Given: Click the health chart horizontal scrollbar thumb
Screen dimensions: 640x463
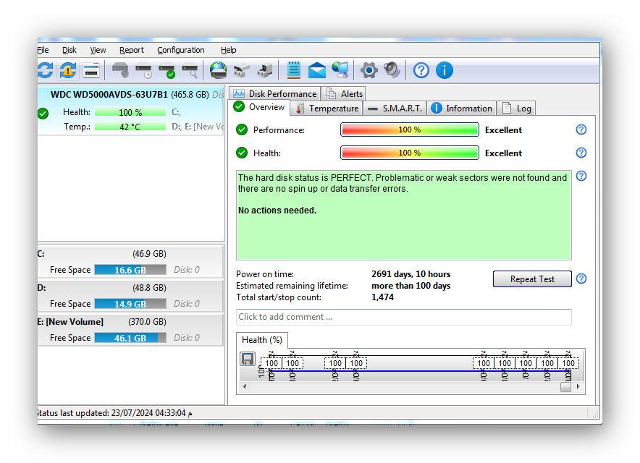Looking at the screenshot, I should [x=565, y=387].
